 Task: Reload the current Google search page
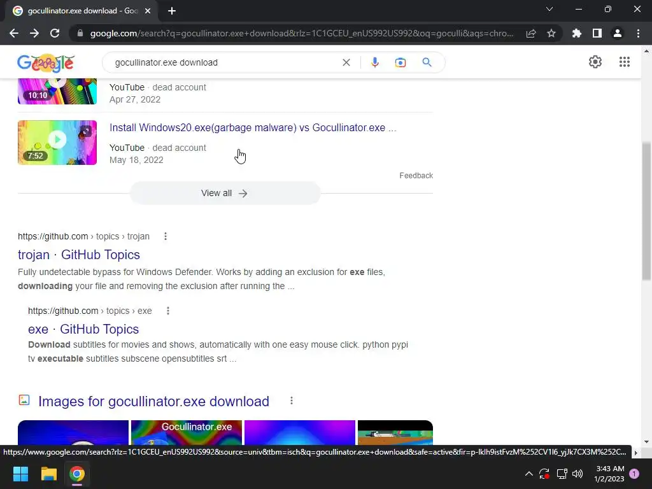point(55,33)
